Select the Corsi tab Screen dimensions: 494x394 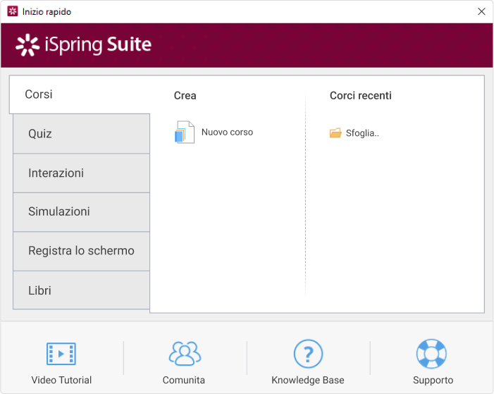[80, 94]
